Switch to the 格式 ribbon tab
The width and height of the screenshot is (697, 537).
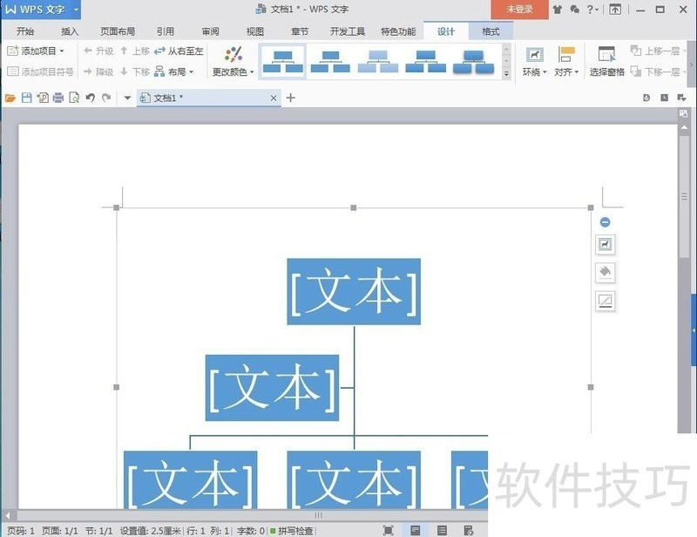click(x=490, y=30)
